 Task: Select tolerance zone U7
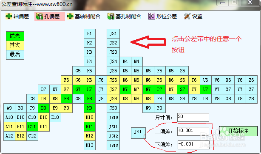click(206, 89)
